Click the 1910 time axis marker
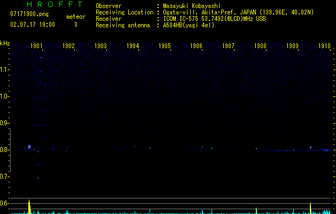Image resolution: width=336 pixels, height=214 pixels. [x=324, y=45]
